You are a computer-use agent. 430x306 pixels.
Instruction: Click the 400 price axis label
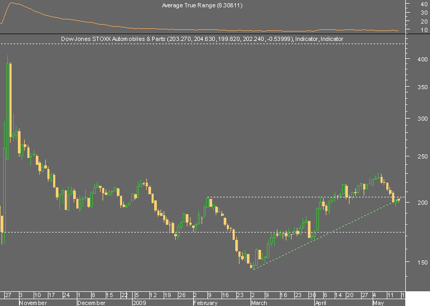(x=422, y=59)
